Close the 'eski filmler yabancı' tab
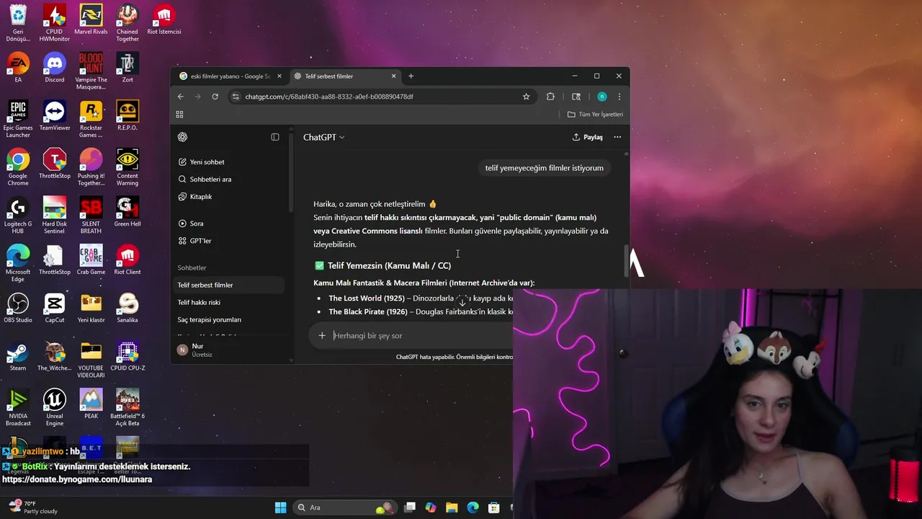 [x=279, y=76]
